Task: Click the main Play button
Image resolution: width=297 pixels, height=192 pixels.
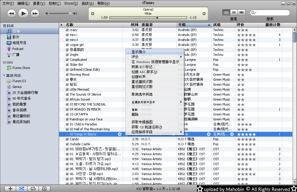Action: 23,13
